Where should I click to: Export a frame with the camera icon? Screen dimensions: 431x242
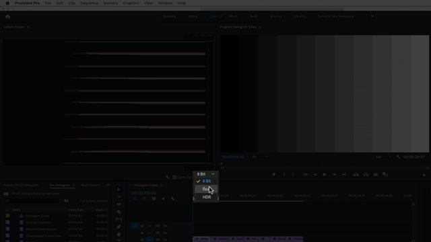tap(376, 175)
